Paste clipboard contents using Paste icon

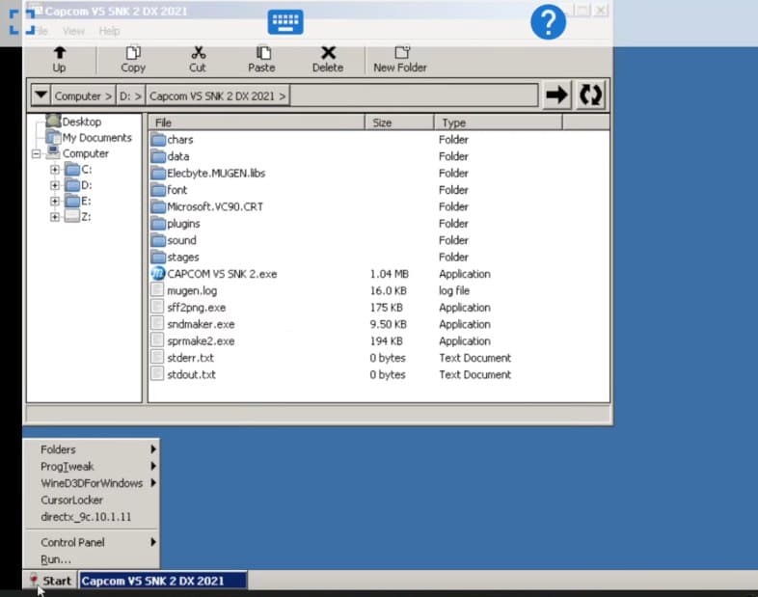point(261,60)
